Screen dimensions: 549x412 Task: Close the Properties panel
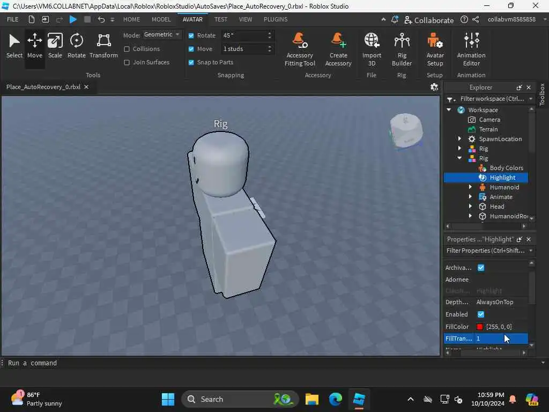click(529, 239)
